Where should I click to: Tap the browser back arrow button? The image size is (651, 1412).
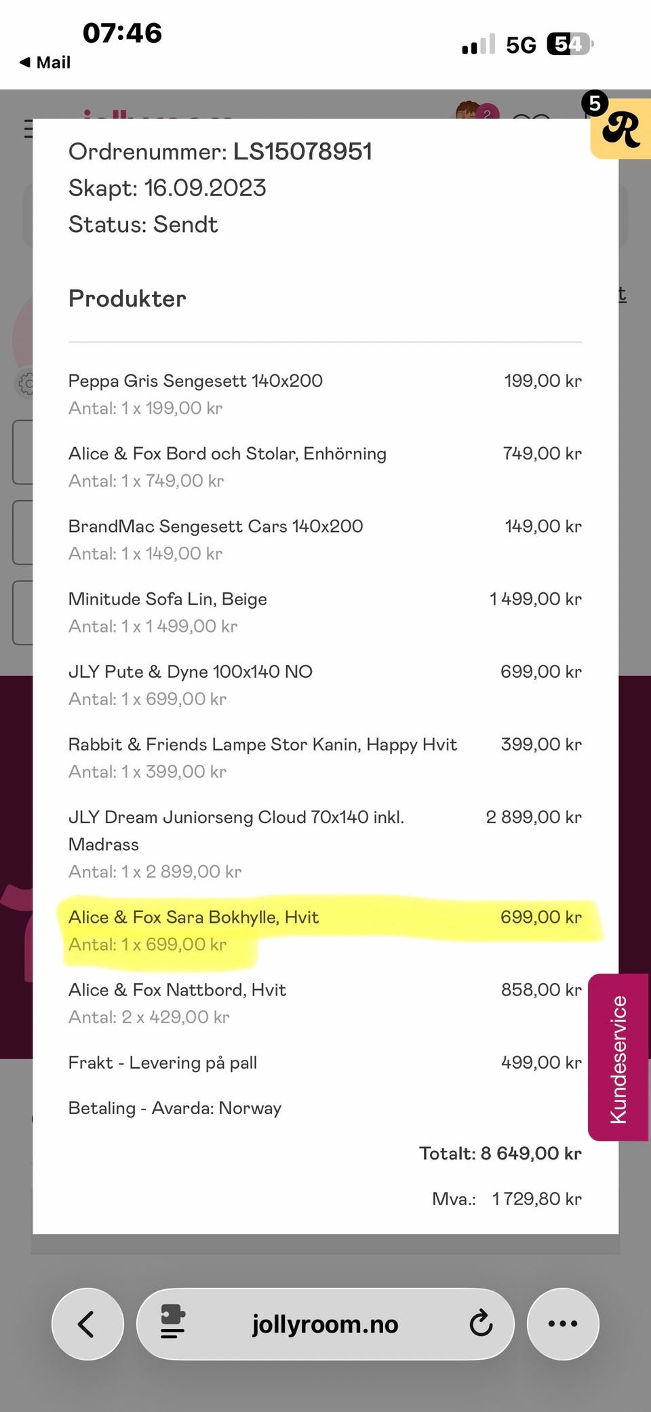point(87,1323)
